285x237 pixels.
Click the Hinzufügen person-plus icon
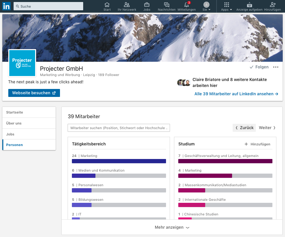272,6
